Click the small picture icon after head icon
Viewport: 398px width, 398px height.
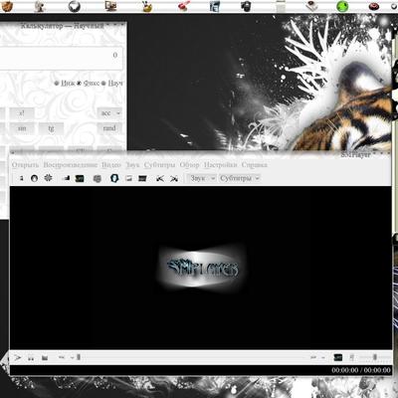point(129,178)
